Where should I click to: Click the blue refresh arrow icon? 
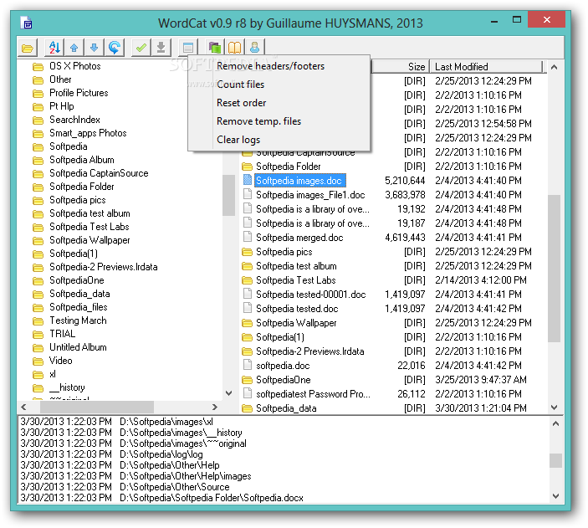(115, 48)
